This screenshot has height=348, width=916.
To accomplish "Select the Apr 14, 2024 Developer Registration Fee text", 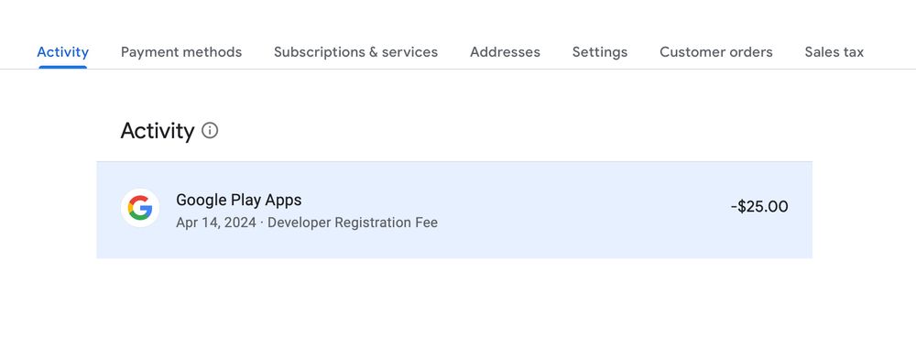I will point(307,223).
